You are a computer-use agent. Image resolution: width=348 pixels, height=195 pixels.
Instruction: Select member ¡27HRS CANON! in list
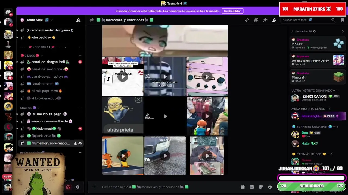[x=317, y=98]
